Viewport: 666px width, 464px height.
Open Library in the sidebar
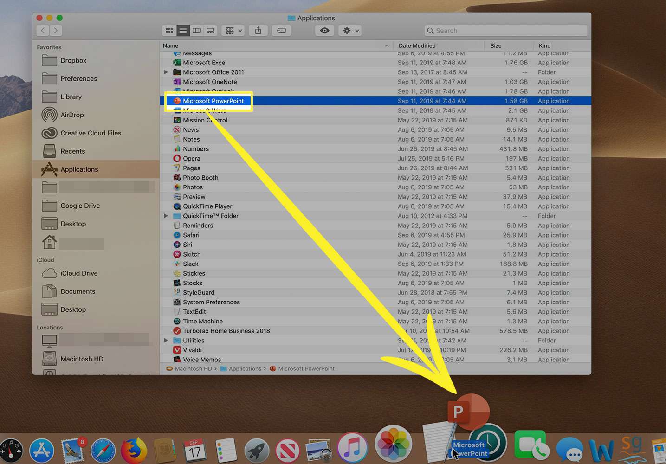(96, 97)
